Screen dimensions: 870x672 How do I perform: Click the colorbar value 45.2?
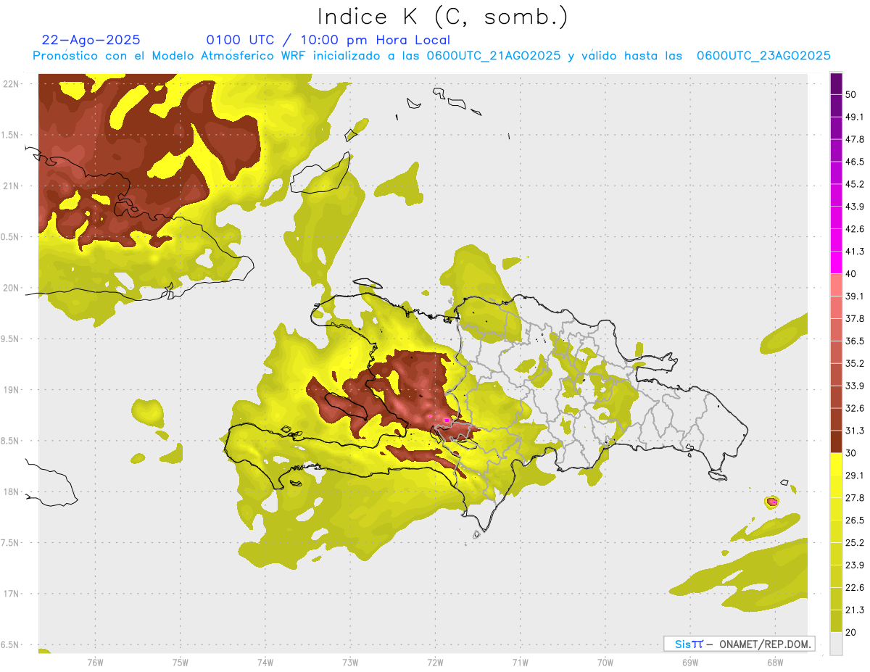click(x=855, y=184)
